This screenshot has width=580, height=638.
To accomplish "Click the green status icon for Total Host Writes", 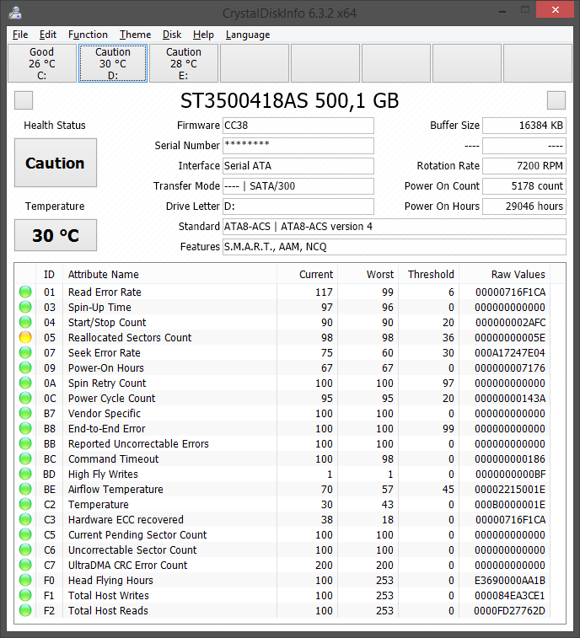I will pyautogui.click(x=25, y=595).
